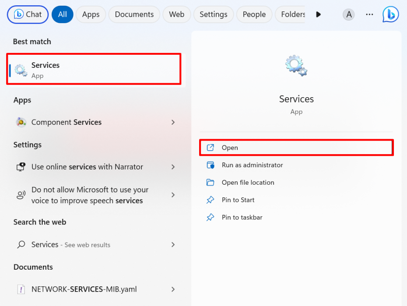The height and width of the screenshot is (306, 407).
Task: Open the speech services voice privacy setting
Action: click(x=90, y=195)
